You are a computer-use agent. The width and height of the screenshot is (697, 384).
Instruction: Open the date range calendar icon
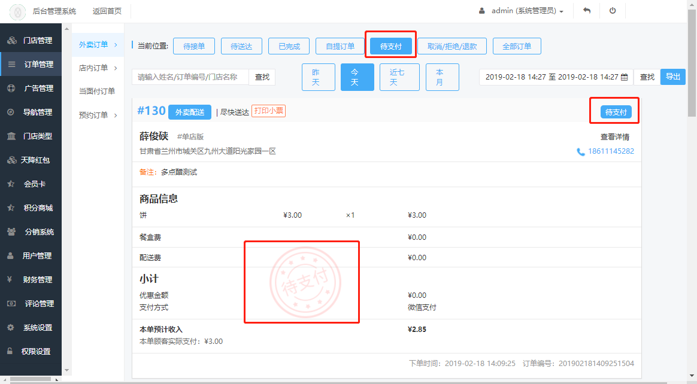tap(625, 77)
